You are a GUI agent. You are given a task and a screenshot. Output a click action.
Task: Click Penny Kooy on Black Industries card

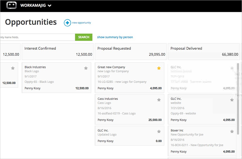click(x=32, y=88)
